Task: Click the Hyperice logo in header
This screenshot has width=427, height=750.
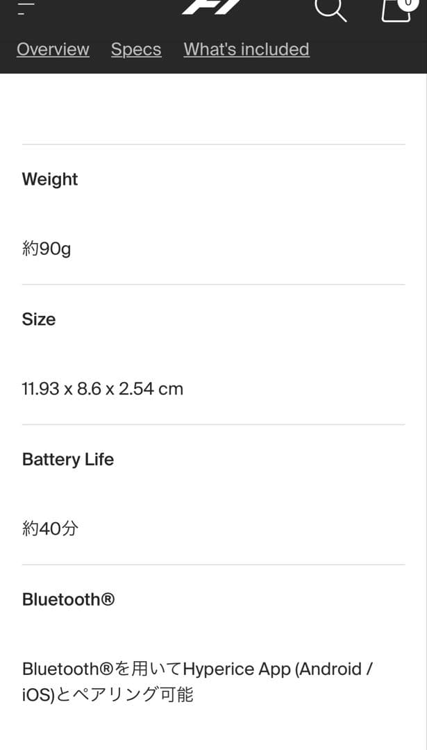Action: click(213, 6)
